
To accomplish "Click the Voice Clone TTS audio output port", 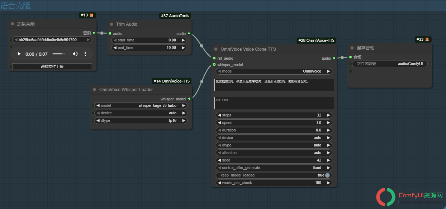I will [x=334, y=58].
